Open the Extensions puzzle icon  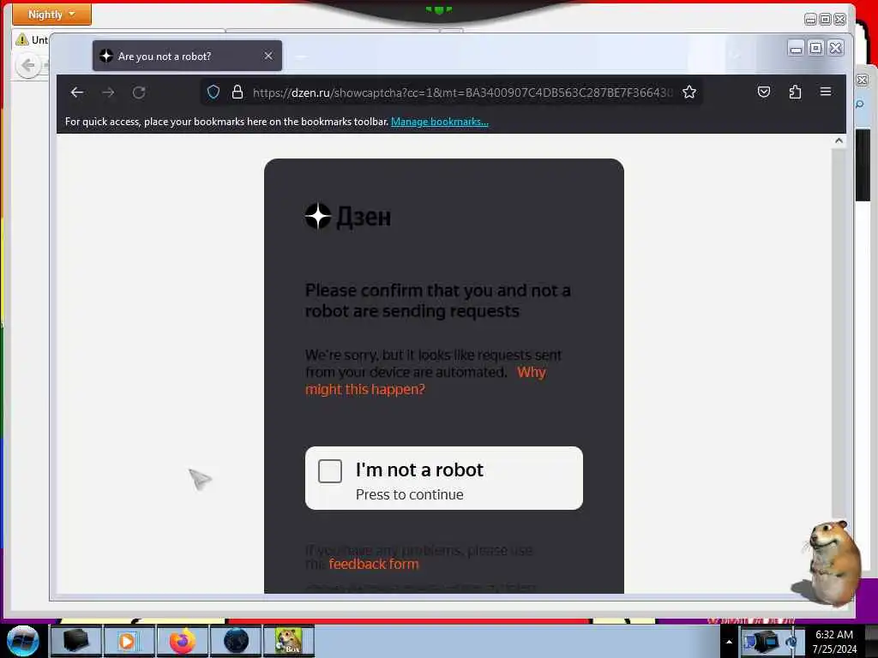[795, 92]
